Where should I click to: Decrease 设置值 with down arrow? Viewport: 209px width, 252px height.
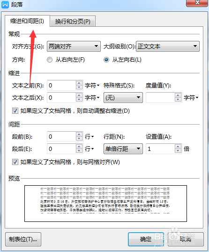click(178, 151)
